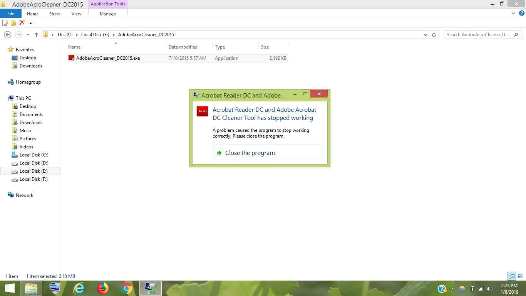Open the Music folder
The image size is (526, 296).
tap(26, 131)
